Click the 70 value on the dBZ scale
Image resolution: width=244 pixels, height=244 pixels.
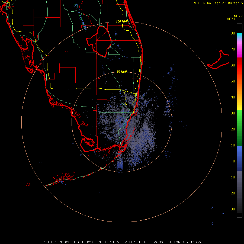click(233, 49)
